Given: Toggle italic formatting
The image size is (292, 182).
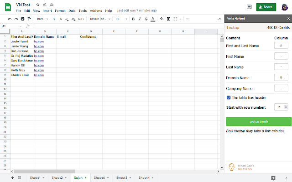Looking at the screenshot, I should click(140, 19).
